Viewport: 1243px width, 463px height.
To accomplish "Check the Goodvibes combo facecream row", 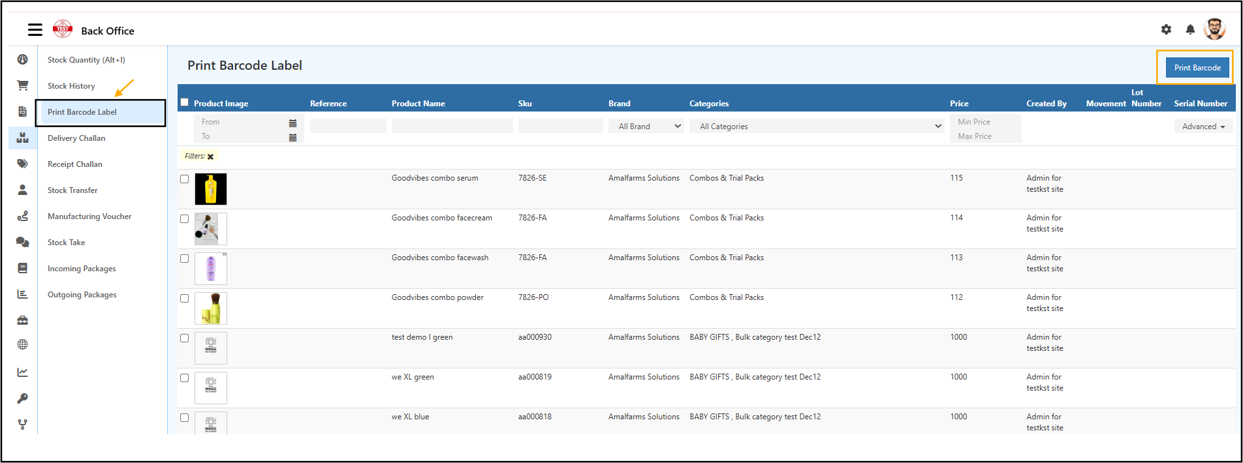I will point(185,218).
